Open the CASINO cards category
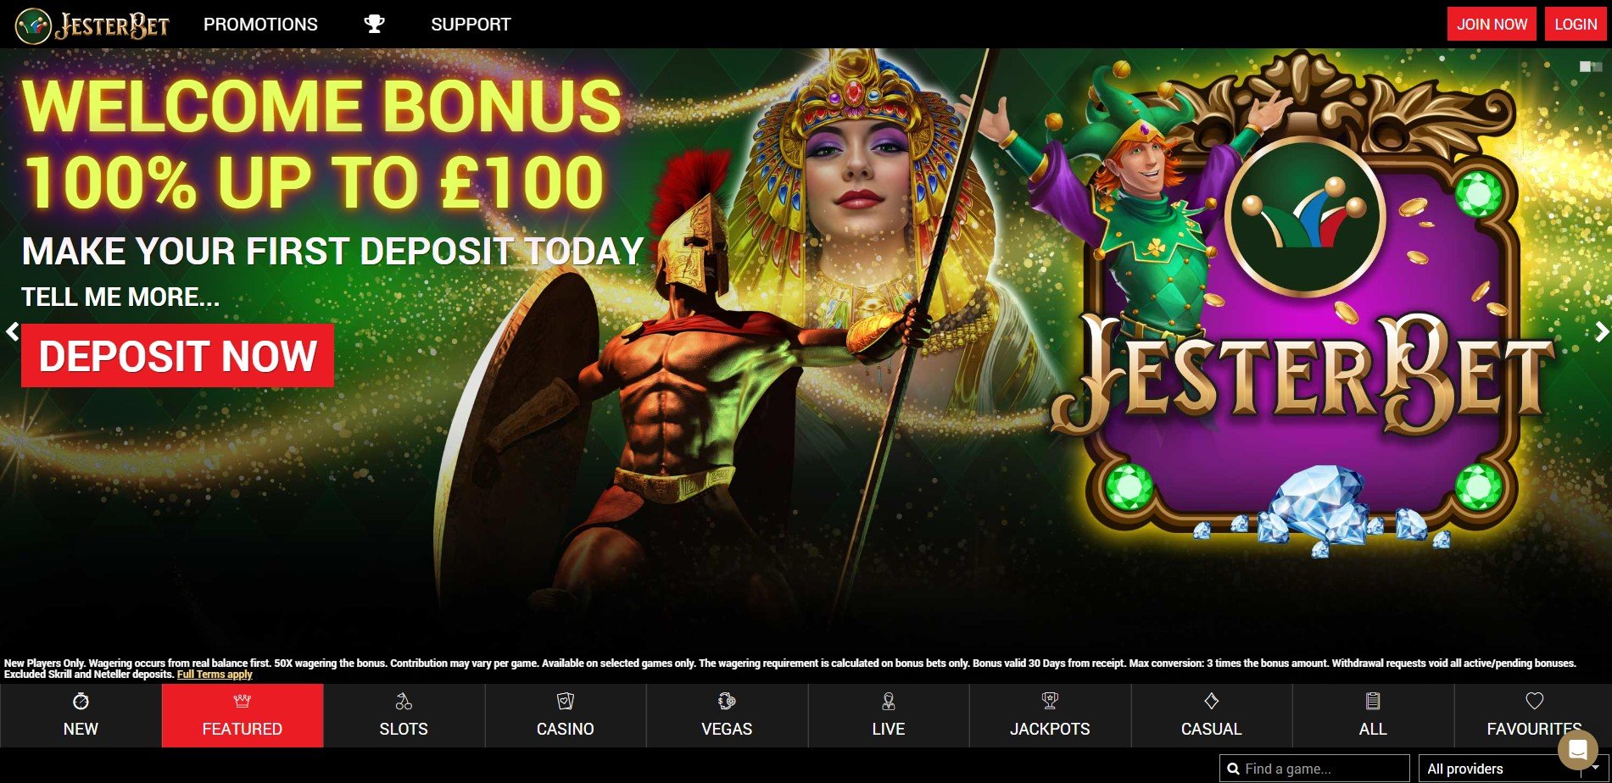Screen dimensions: 1612x783 (x=566, y=715)
